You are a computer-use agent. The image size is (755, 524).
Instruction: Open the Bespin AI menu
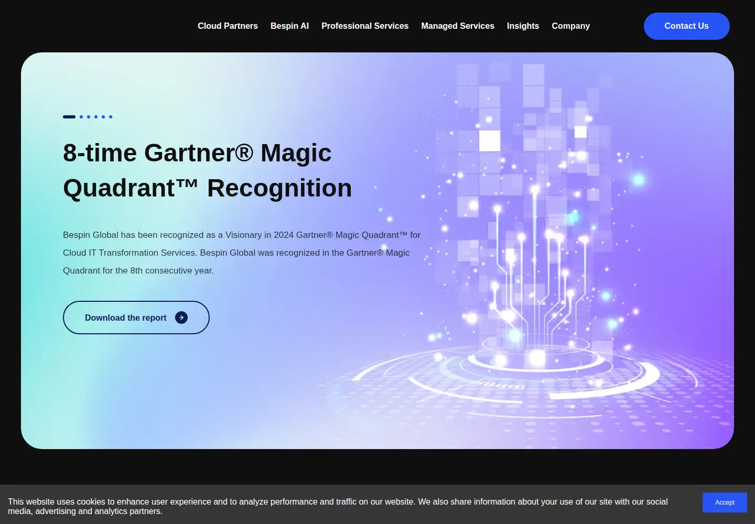(x=289, y=26)
